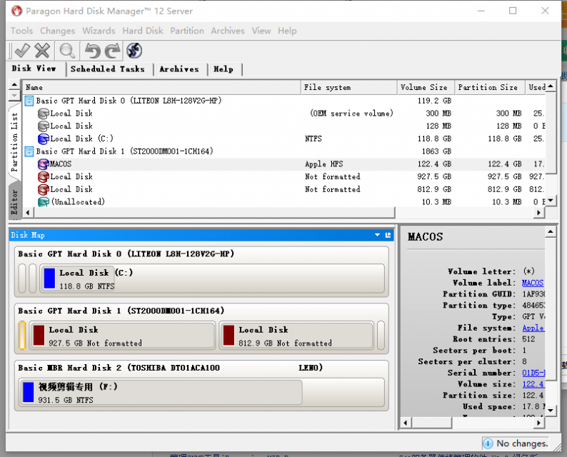The width and height of the screenshot is (567, 457).
Task: Click the down arrow of partition list scrollbar
Action: [x=551, y=201]
